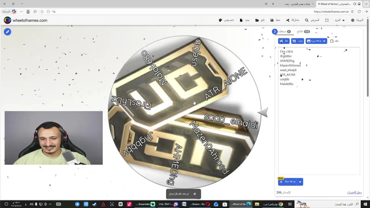Click the entry 'Malak68o' in the list

click(287, 84)
